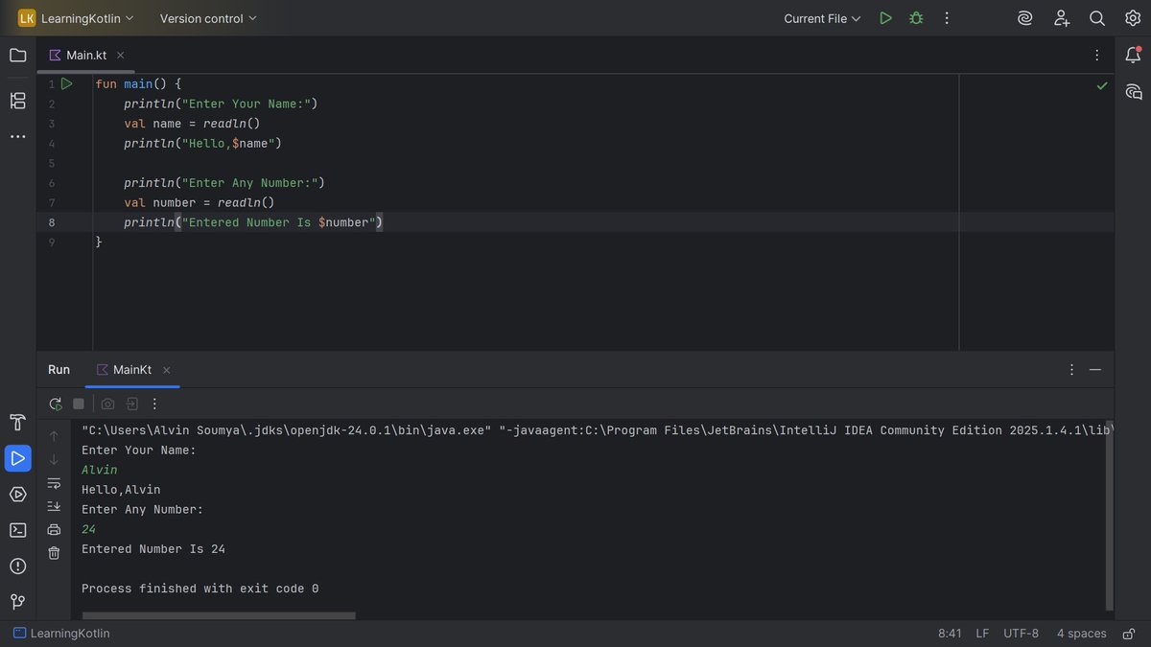Select the Main.kt editor tab
This screenshot has width=1151, height=647.
86,56
